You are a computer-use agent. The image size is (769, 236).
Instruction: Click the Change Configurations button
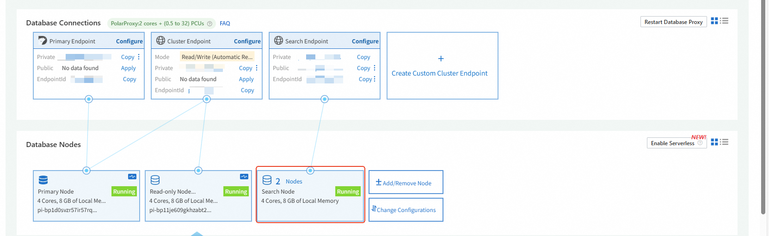pyautogui.click(x=406, y=210)
